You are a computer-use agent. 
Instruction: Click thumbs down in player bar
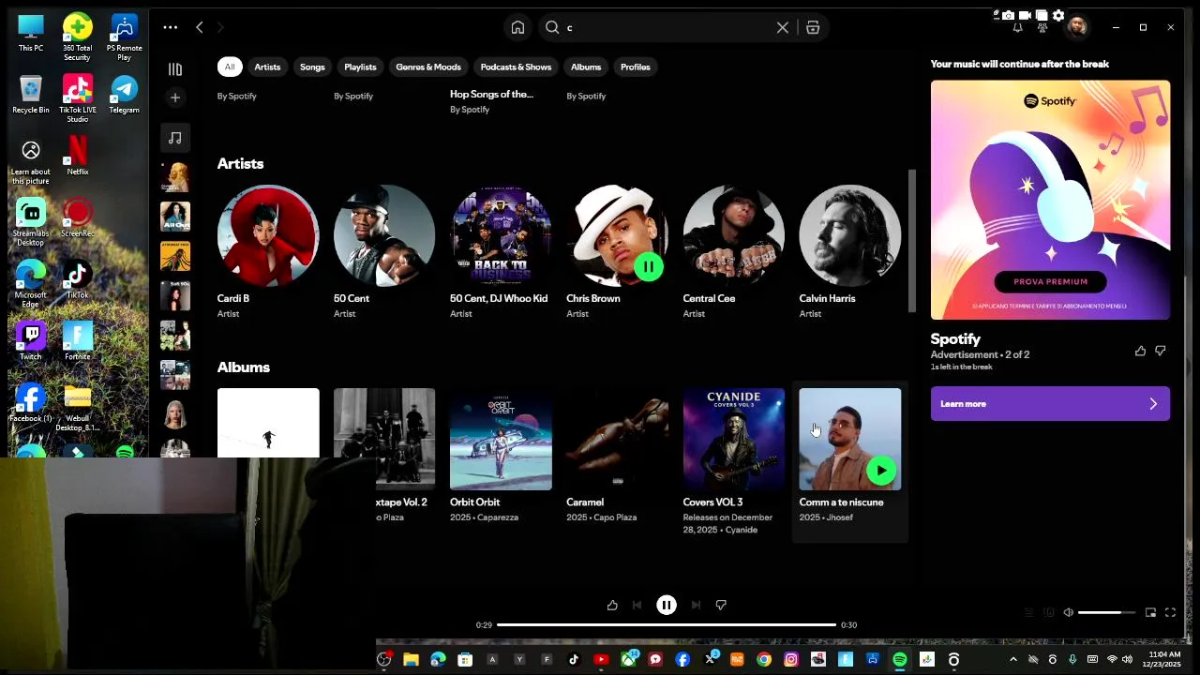point(721,606)
